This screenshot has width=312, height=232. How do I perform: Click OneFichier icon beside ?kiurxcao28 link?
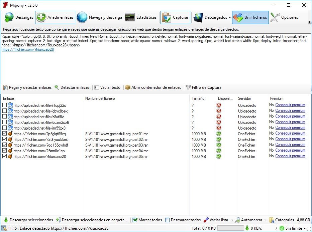[10, 157]
